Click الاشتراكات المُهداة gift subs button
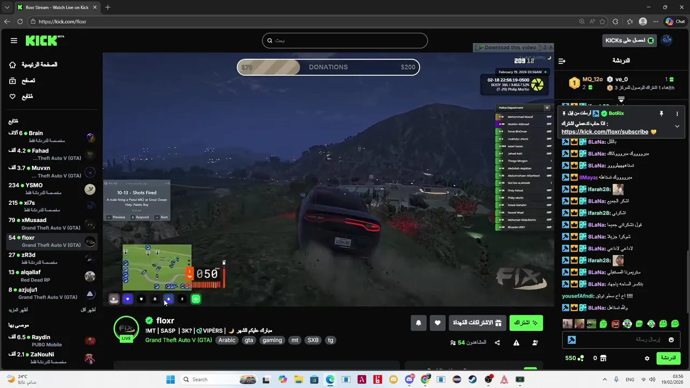Viewport: 690px width, 388px height. point(478,323)
